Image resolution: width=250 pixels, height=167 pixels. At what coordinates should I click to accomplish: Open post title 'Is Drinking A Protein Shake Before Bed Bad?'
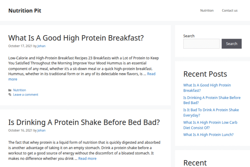[x=84, y=122]
